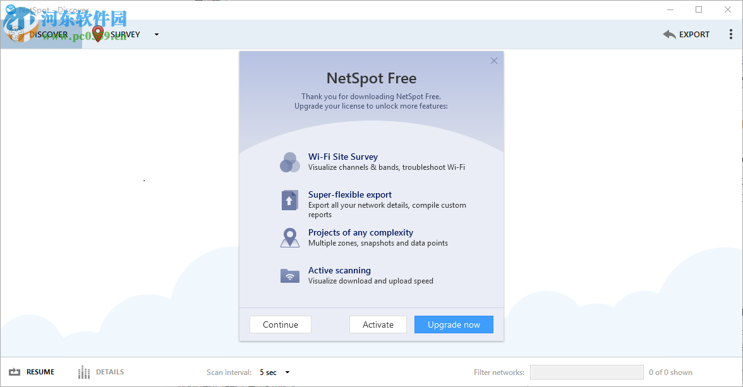Click the Filter networks input field
Screen dimensions: 743x387
(586, 372)
